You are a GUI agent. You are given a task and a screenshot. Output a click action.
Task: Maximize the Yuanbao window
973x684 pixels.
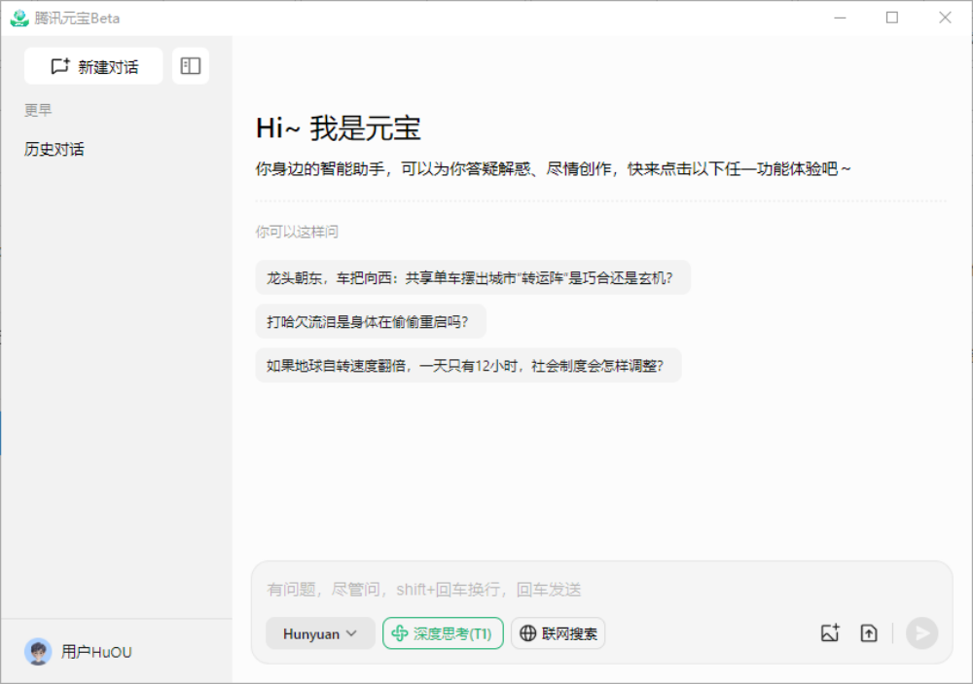(x=892, y=18)
